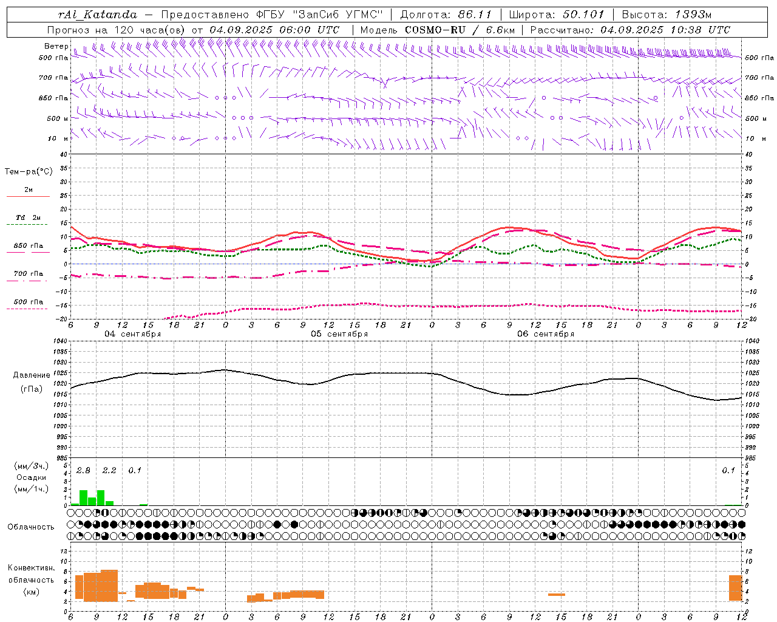The image size is (777, 622).
Task: Click the 'ЗапСиб УГМС' provider text
Action: (x=338, y=15)
